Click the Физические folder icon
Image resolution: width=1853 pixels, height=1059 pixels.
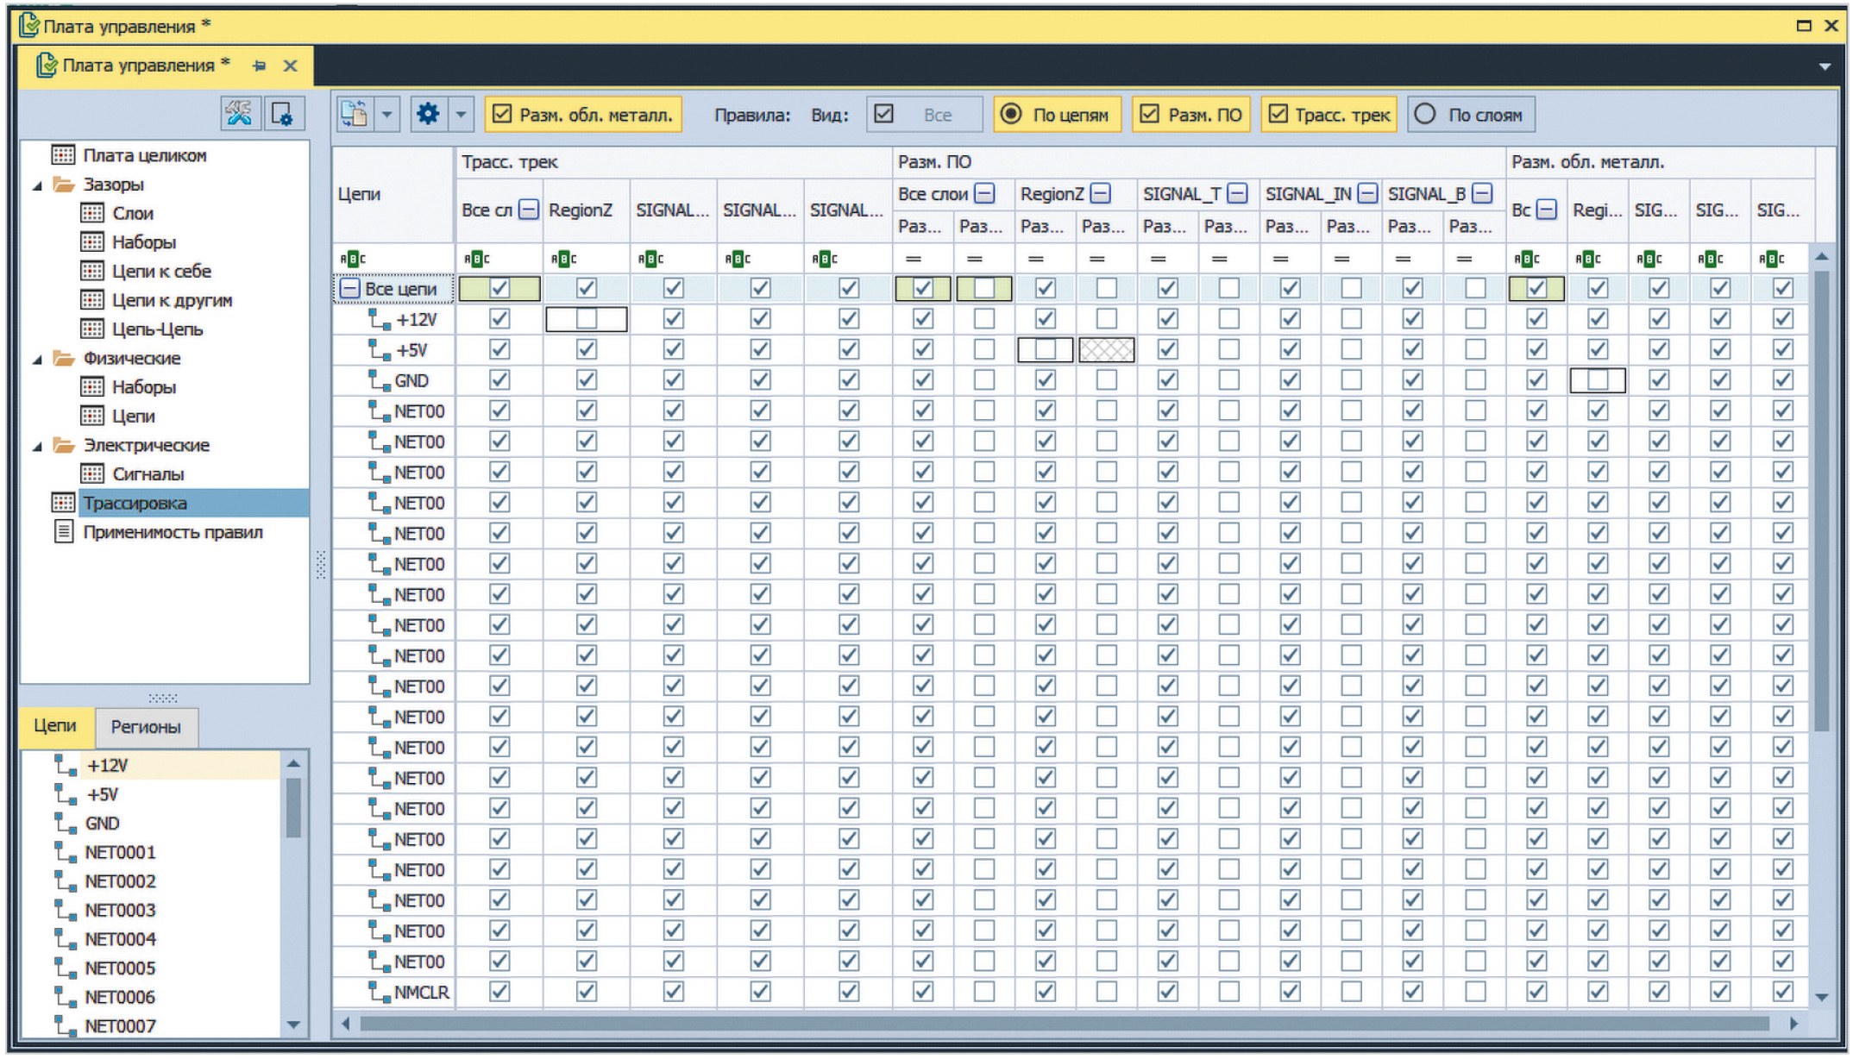point(63,358)
